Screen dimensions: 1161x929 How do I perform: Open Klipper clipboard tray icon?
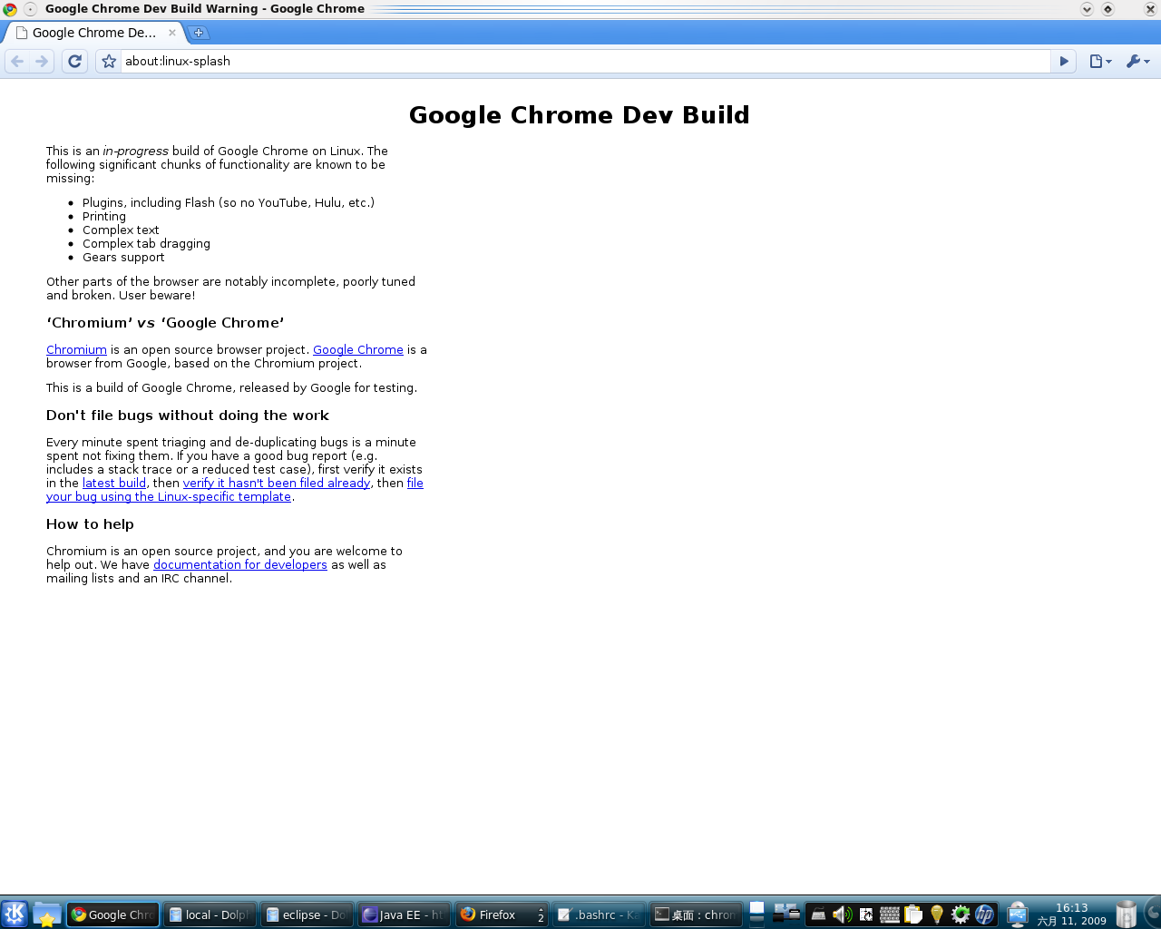coord(913,914)
